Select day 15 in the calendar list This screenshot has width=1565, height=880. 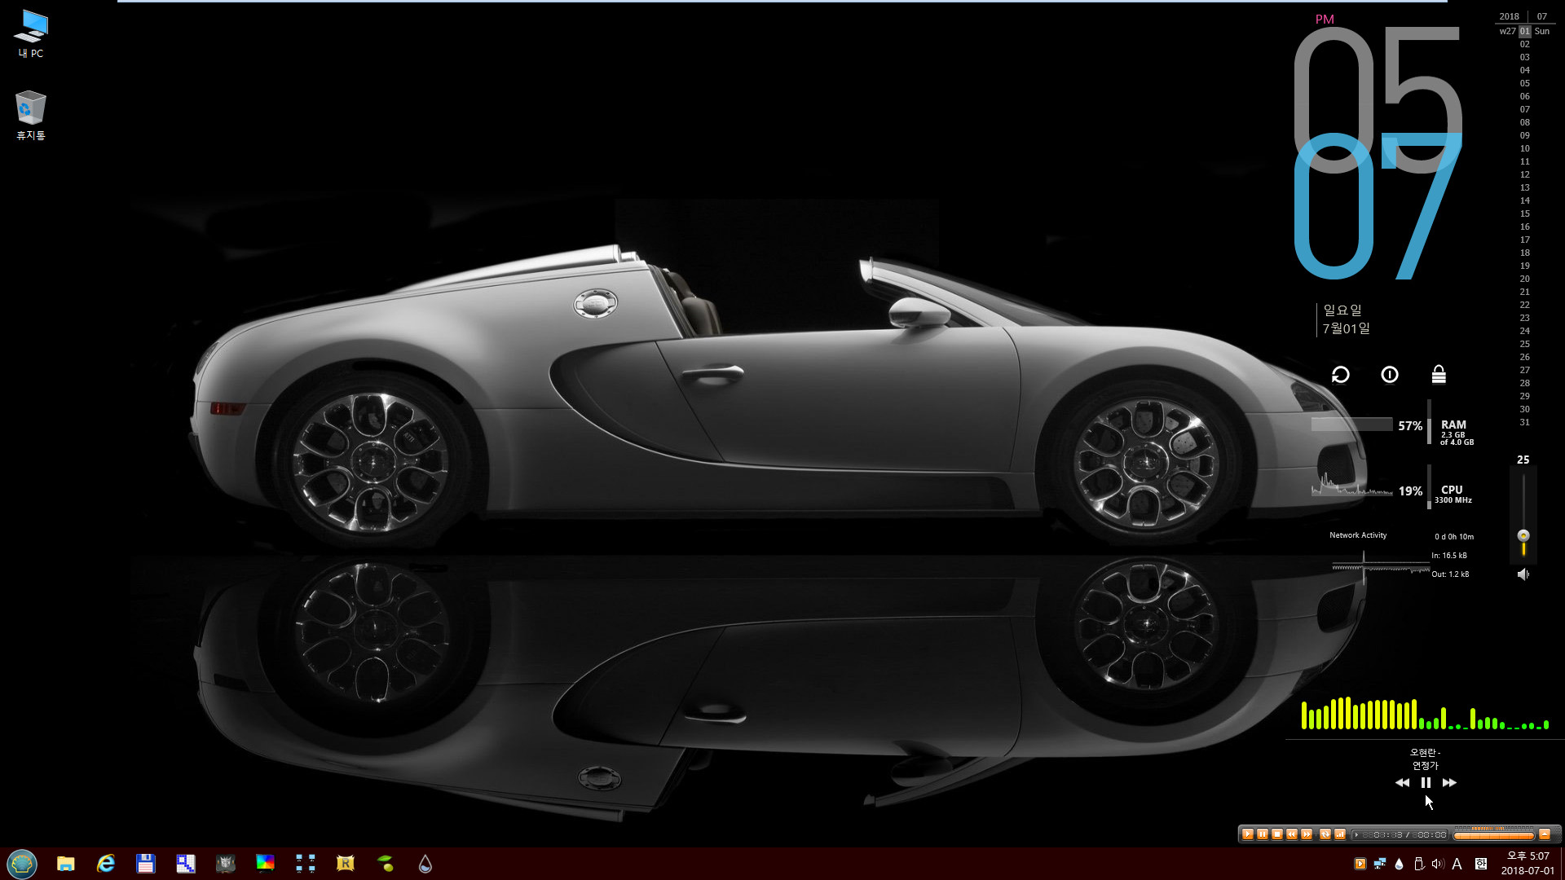pos(1524,213)
